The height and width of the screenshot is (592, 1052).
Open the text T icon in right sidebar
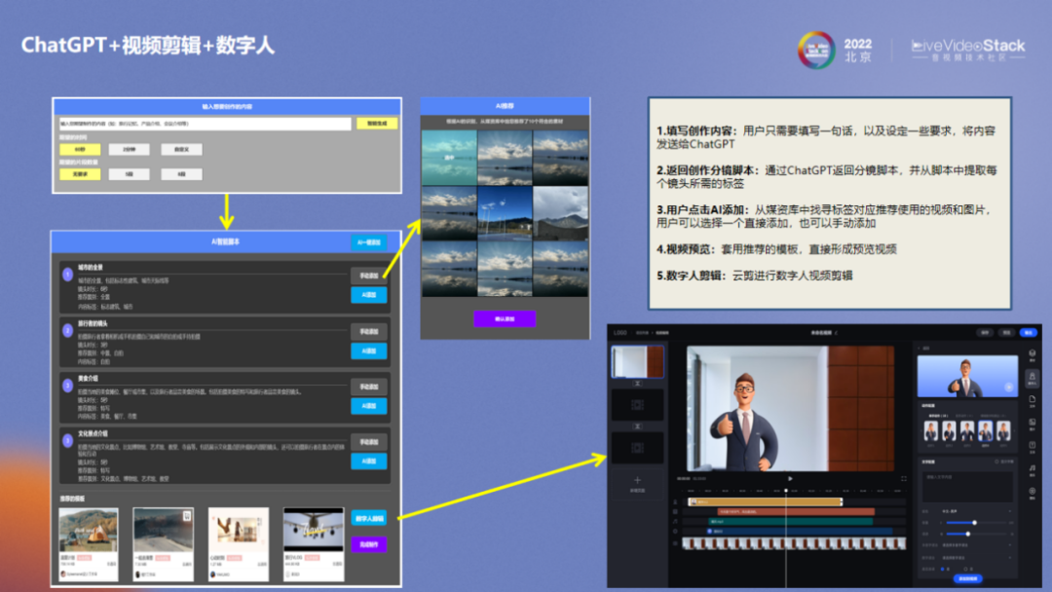pos(1032,447)
